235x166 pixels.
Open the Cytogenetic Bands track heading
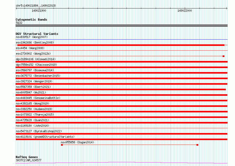click(x=31, y=20)
